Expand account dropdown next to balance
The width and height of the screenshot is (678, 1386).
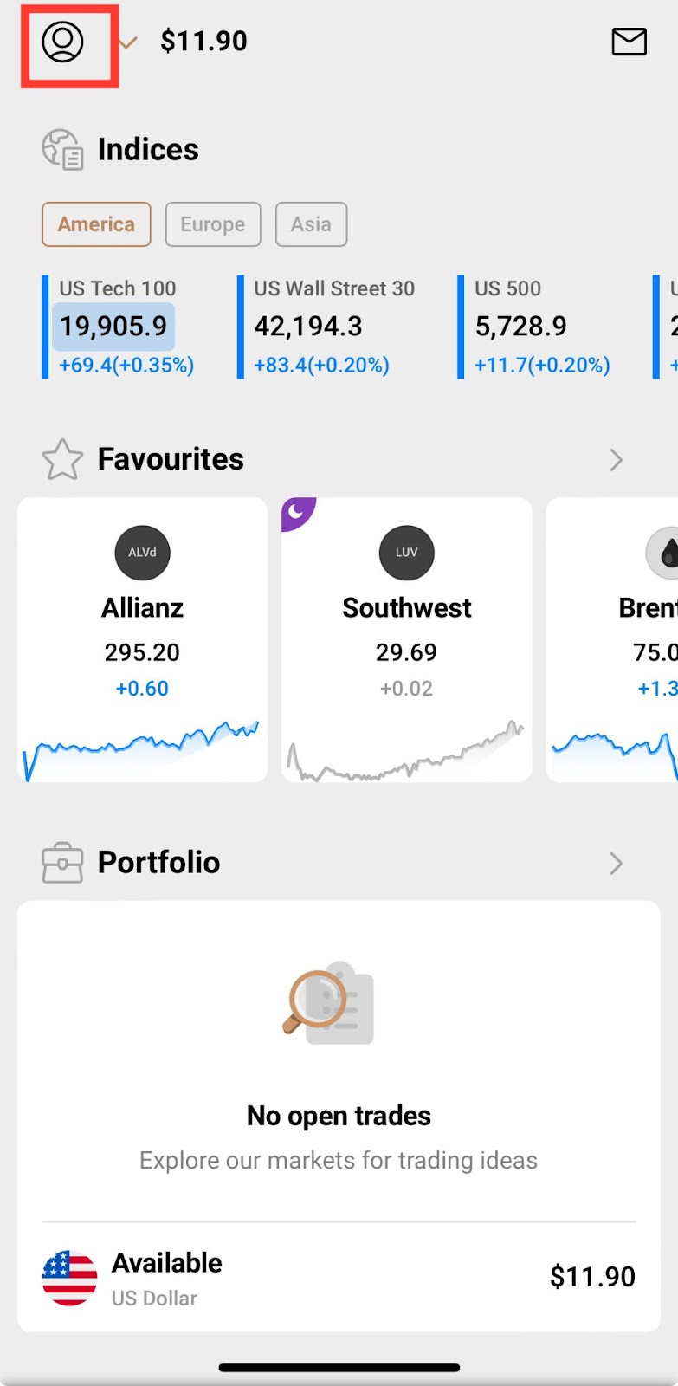click(x=129, y=42)
